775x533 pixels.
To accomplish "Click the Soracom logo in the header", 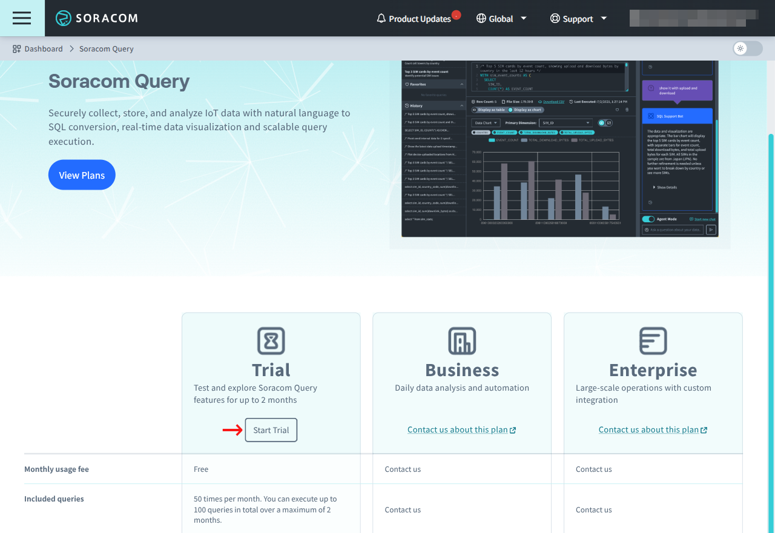I will tap(97, 18).
